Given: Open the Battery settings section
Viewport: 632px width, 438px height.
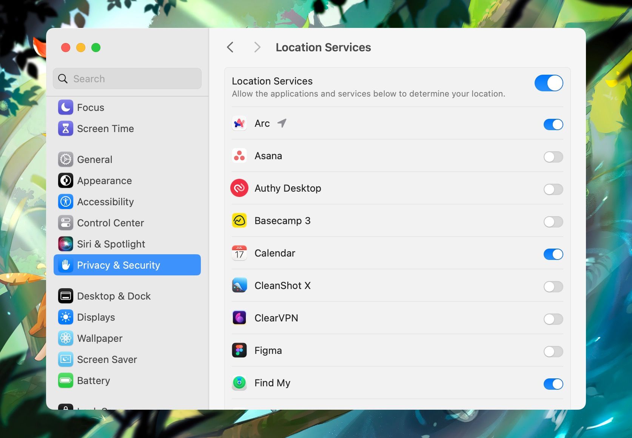Looking at the screenshot, I should (93, 380).
